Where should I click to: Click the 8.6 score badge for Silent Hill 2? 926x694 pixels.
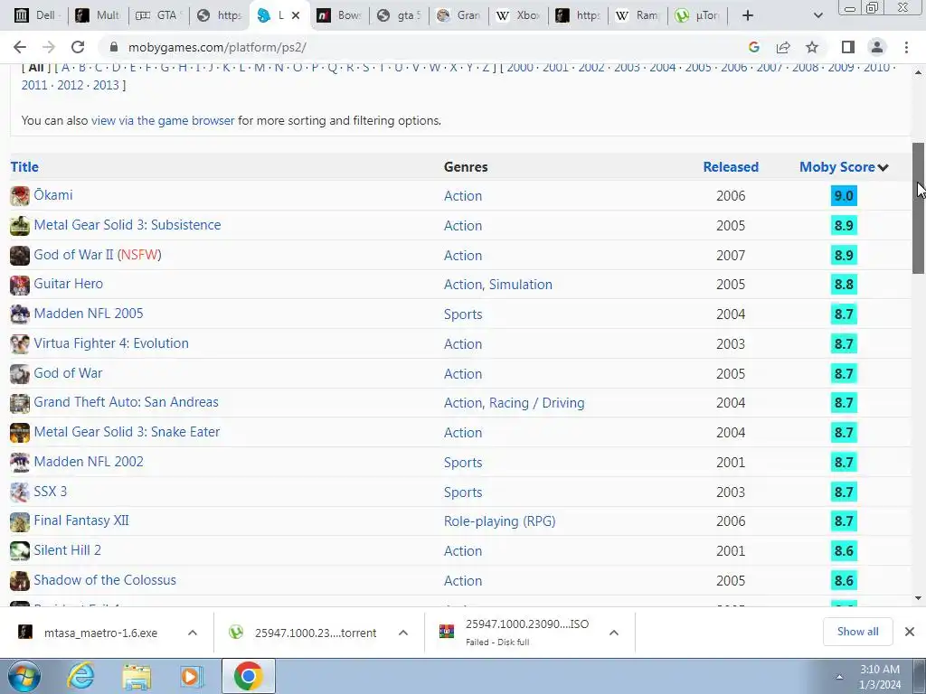coord(844,550)
